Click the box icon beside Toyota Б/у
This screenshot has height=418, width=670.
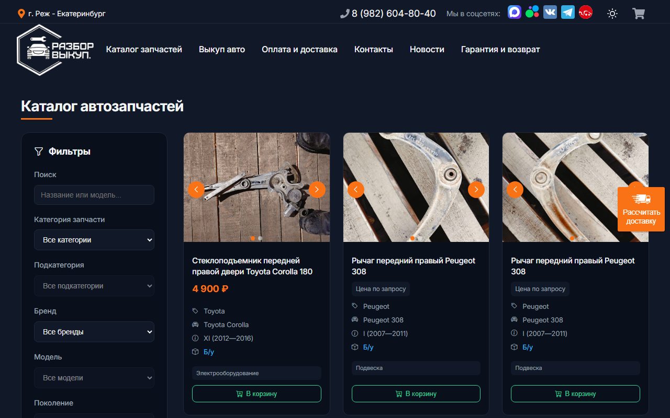tap(195, 352)
